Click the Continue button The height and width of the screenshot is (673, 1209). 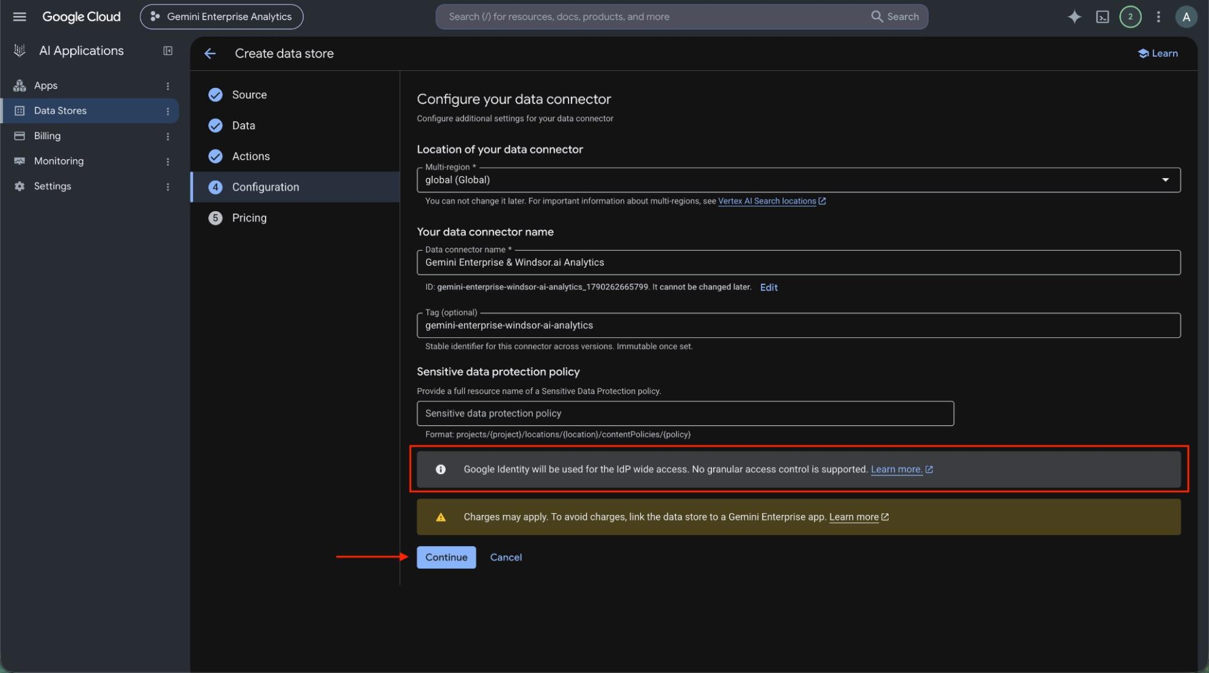point(446,557)
